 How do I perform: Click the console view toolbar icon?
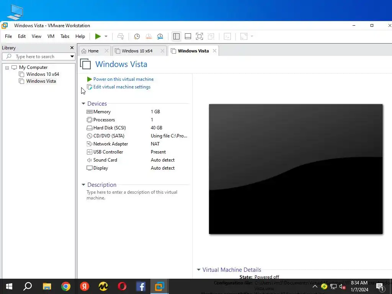point(227,36)
